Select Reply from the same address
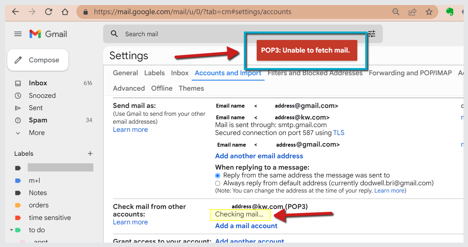This screenshot has height=247, width=468. tap(218, 176)
